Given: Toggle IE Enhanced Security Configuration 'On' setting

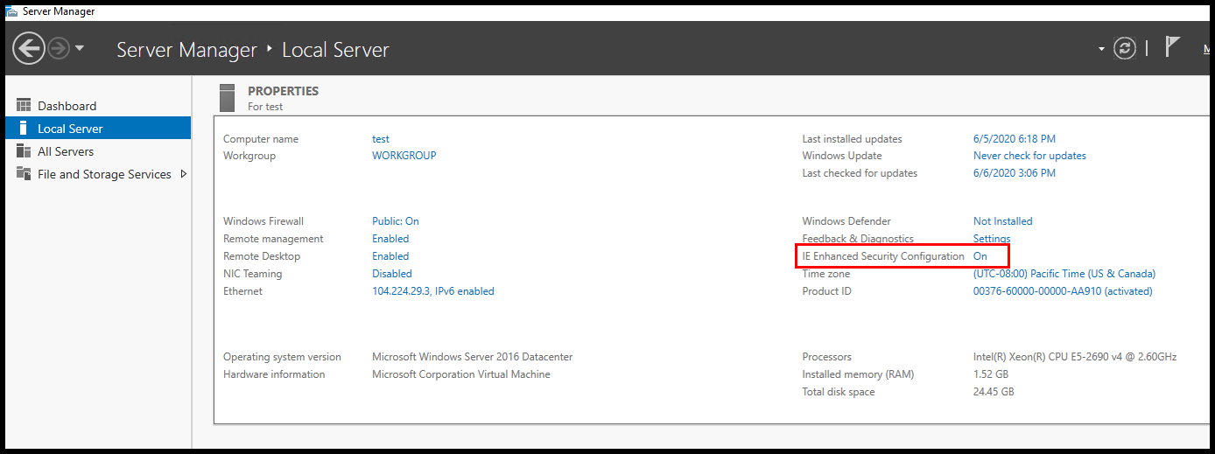Looking at the screenshot, I should [980, 256].
